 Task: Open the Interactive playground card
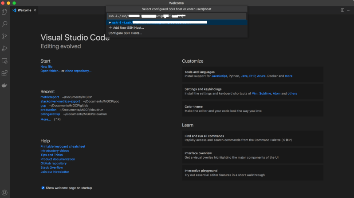(252, 173)
